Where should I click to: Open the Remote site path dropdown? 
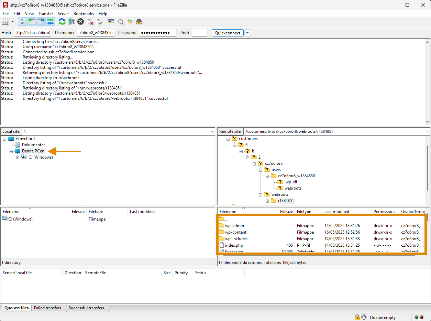[x=428, y=131]
